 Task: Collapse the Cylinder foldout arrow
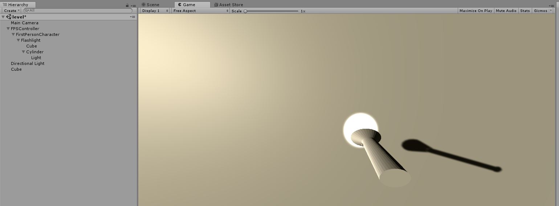(23, 52)
